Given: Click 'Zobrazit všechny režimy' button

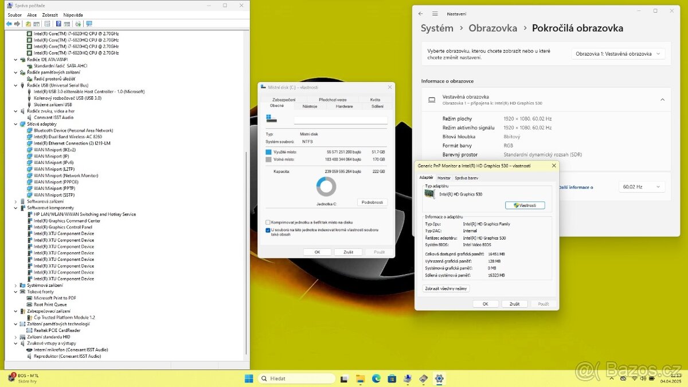Looking at the screenshot, I should pyautogui.click(x=446, y=288).
